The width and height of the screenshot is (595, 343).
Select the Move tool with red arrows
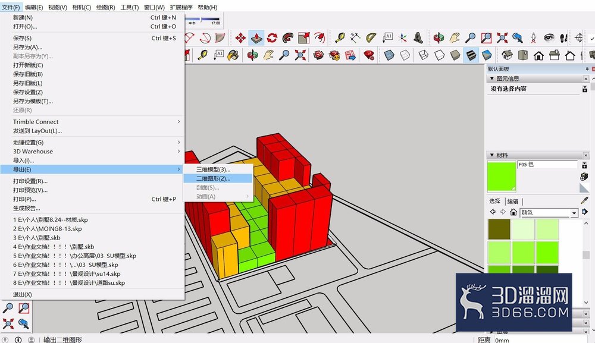[x=240, y=37]
